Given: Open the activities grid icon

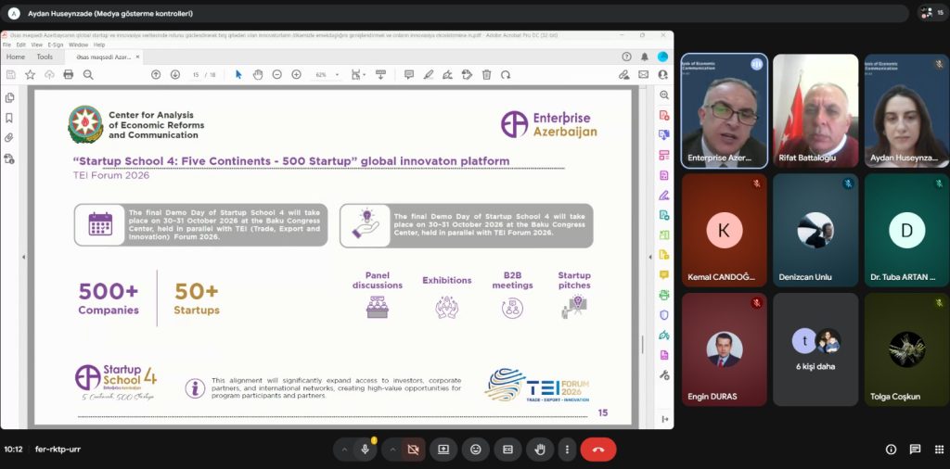Looking at the screenshot, I should click(x=938, y=450).
